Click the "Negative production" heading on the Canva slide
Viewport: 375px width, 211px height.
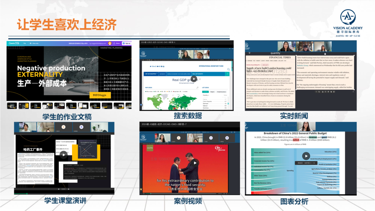click(x=51, y=68)
